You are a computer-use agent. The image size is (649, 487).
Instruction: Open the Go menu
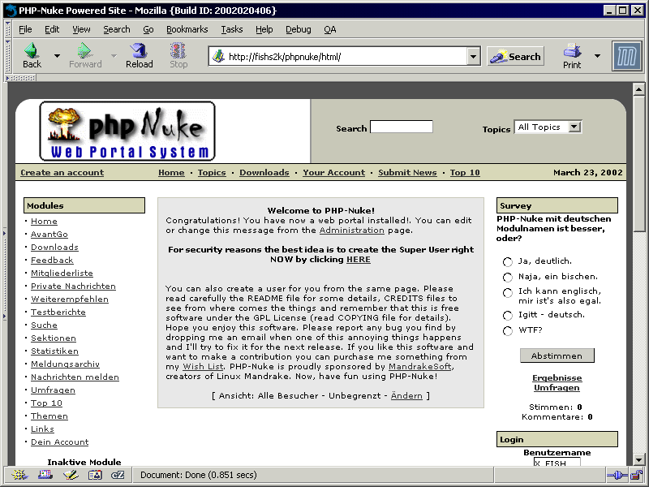pos(148,29)
